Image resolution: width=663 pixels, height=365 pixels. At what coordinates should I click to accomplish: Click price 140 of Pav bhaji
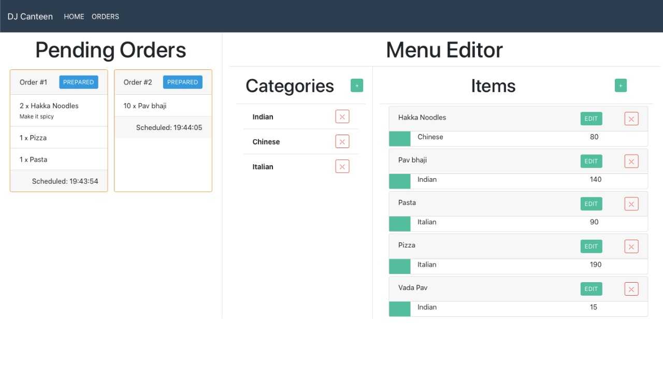click(x=596, y=180)
